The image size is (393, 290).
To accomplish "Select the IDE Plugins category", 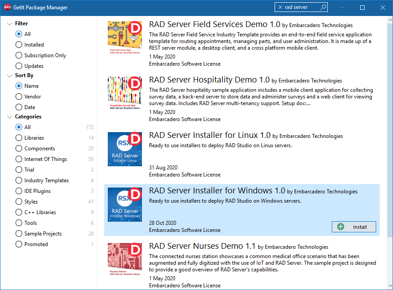I will [x=33, y=191].
